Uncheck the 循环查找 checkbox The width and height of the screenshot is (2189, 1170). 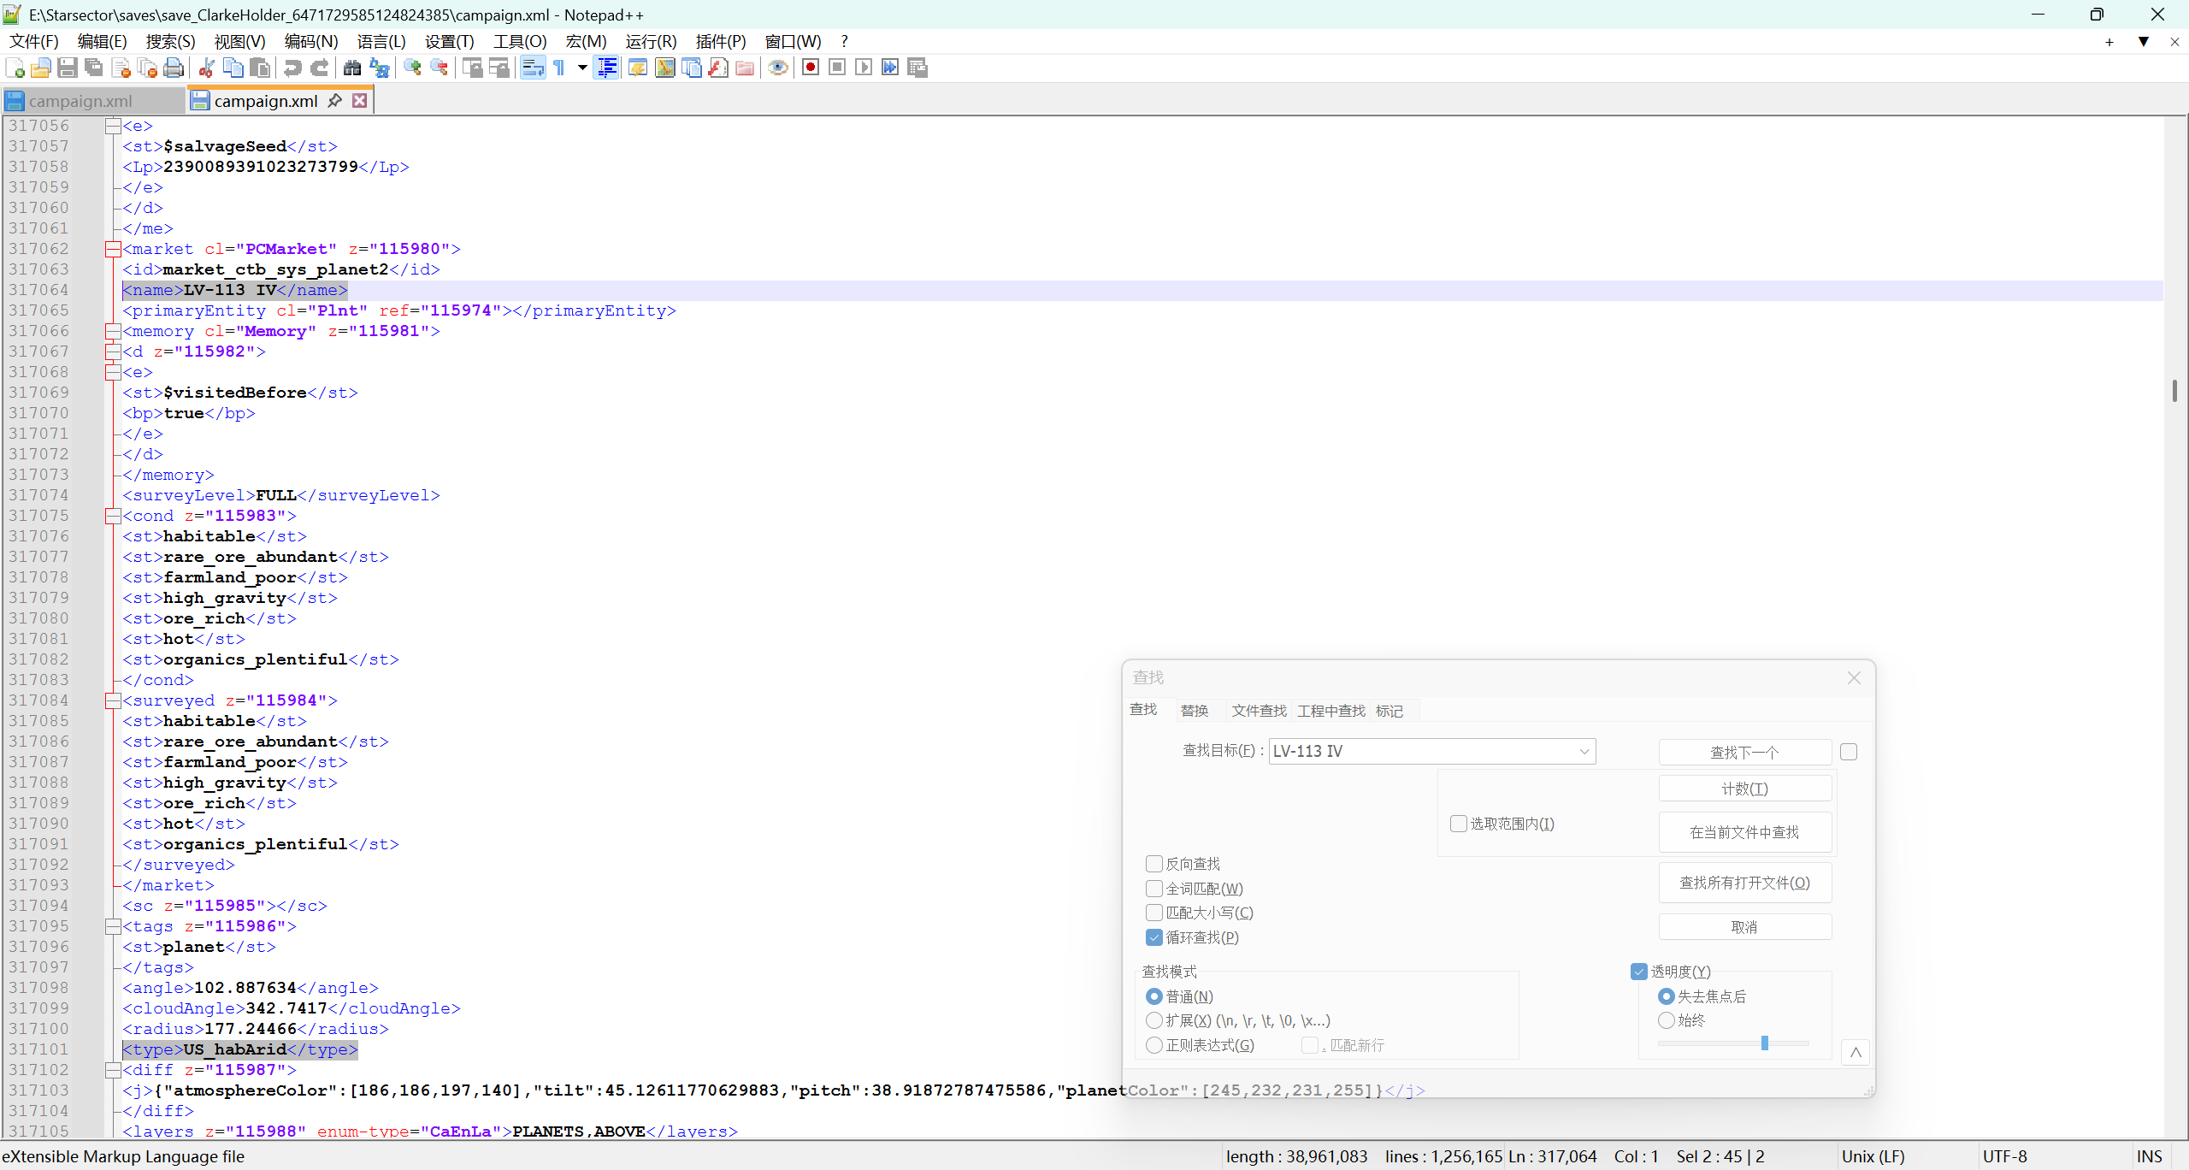coord(1154,937)
